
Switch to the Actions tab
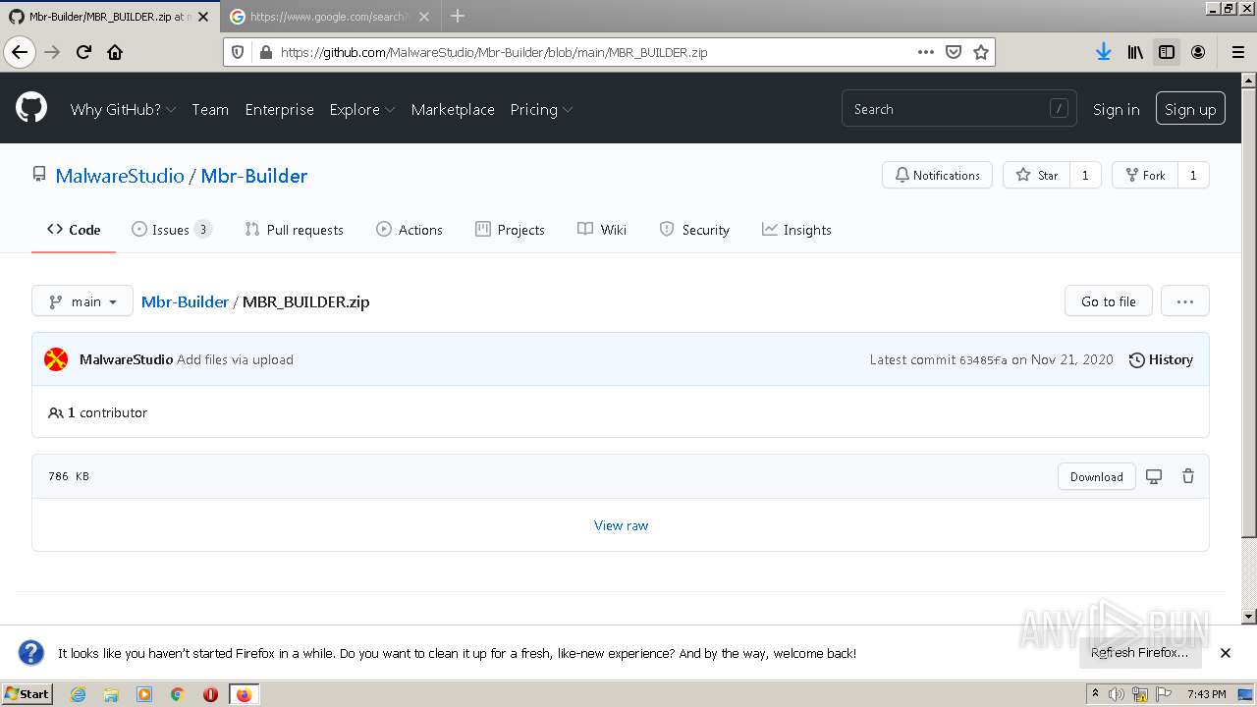coord(410,230)
